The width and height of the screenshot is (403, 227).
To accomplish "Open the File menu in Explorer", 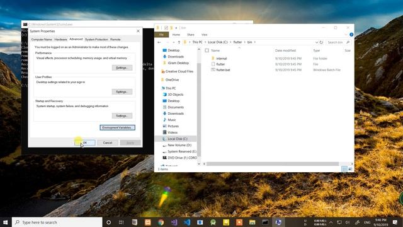I will (x=161, y=35).
